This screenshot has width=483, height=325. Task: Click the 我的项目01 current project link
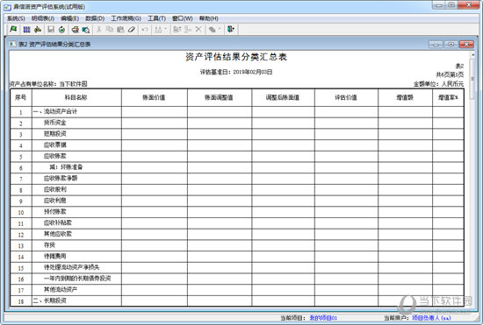323,318
